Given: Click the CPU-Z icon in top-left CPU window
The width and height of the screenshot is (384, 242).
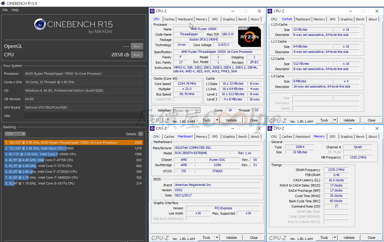Looking at the screenshot, I should 152,11.
